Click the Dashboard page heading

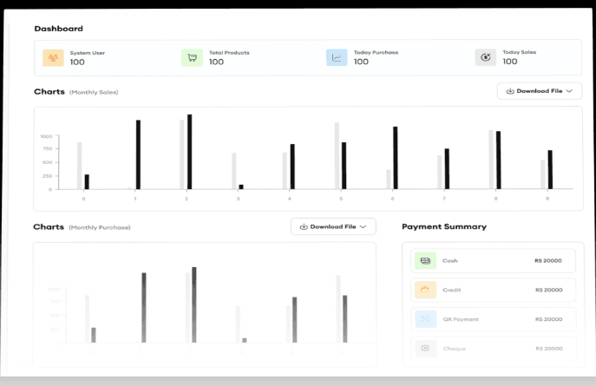[58, 29]
